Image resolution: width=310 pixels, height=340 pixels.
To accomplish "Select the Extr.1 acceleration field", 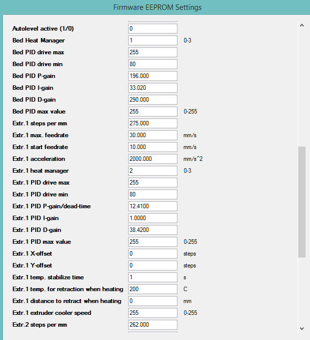I will 152,159.
